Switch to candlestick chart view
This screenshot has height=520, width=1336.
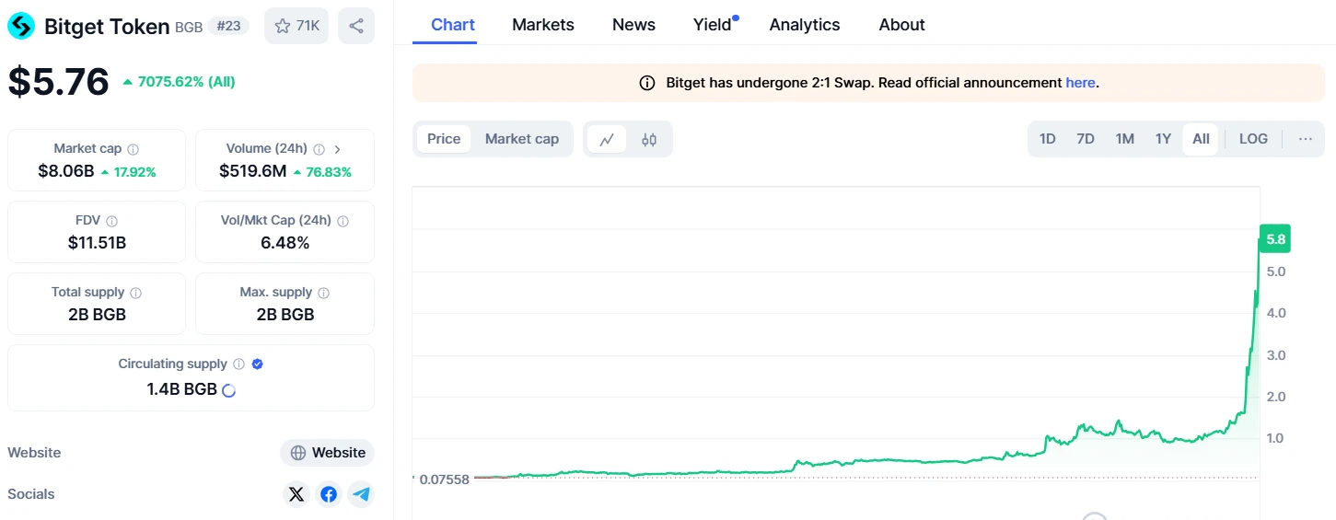649,139
